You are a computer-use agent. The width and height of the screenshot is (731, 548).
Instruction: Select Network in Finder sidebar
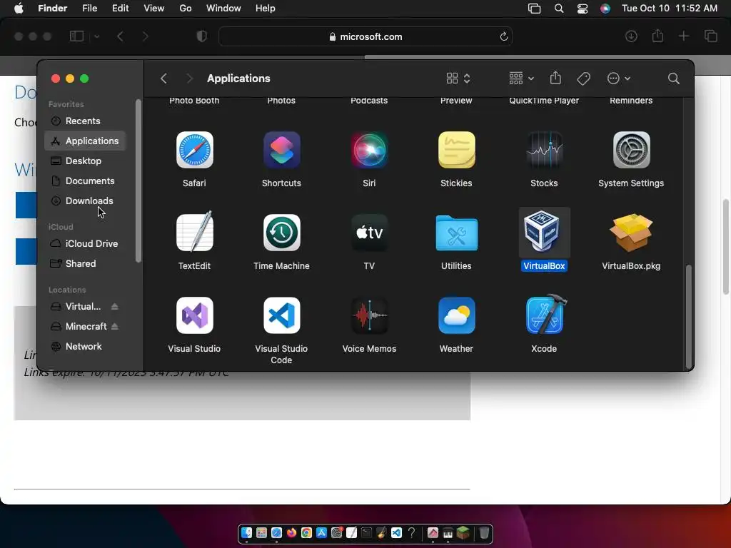coord(85,347)
